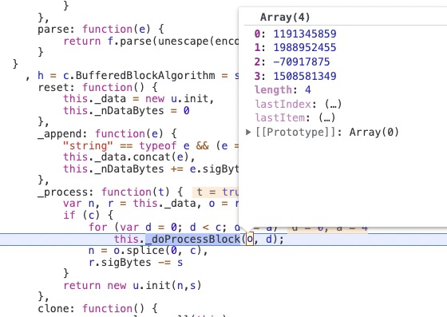
Task: Click the length: 4 property
Action: tap(283, 89)
